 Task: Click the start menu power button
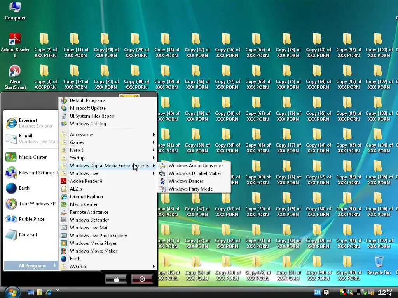(x=142, y=279)
